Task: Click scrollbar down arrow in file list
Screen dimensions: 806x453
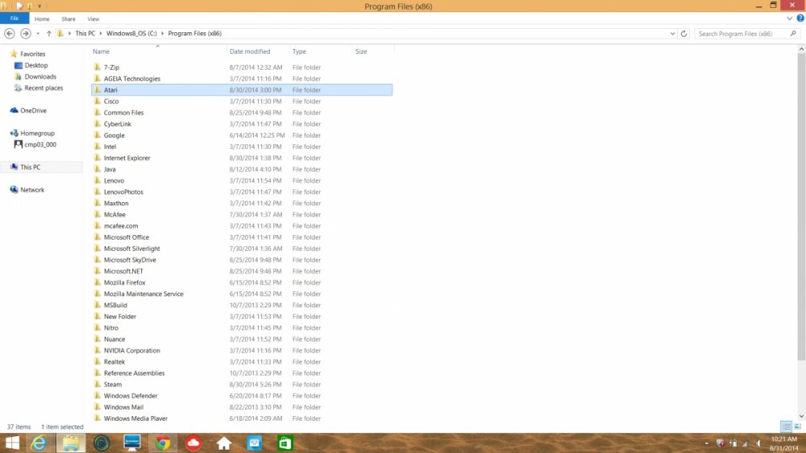Action: point(801,417)
